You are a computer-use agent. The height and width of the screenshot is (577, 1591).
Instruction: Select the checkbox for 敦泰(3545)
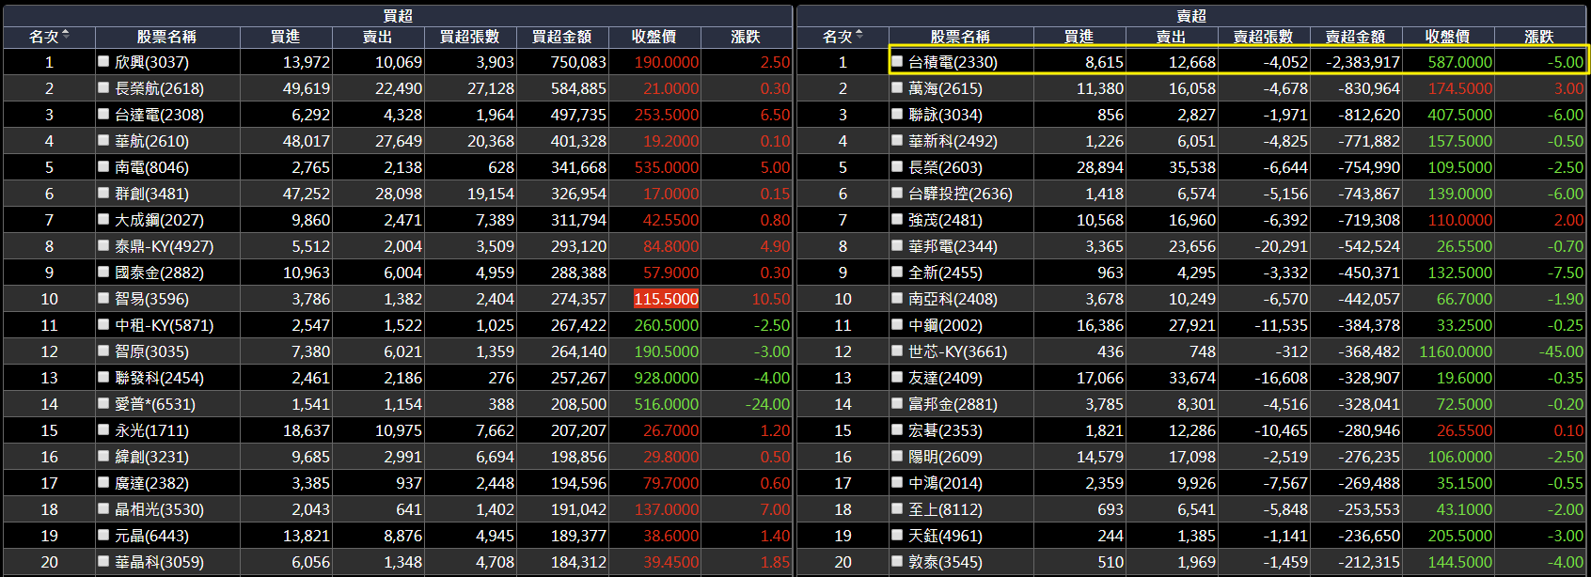[x=897, y=561]
